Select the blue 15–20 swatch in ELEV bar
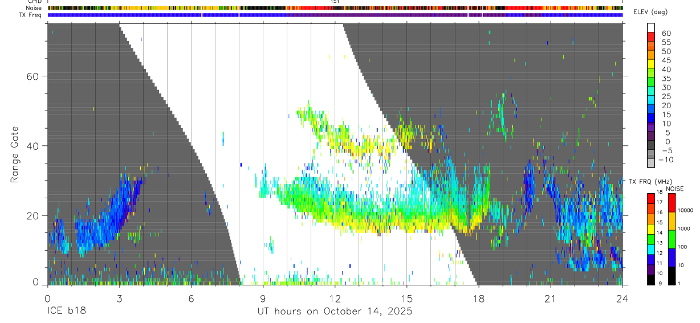This screenshot has width=700, height=323. pyautogui.click(x=651, y=108)
